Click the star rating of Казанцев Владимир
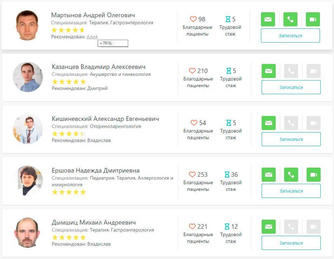The width and height of the screenshot is (334, 259). (x=69, y=82)
